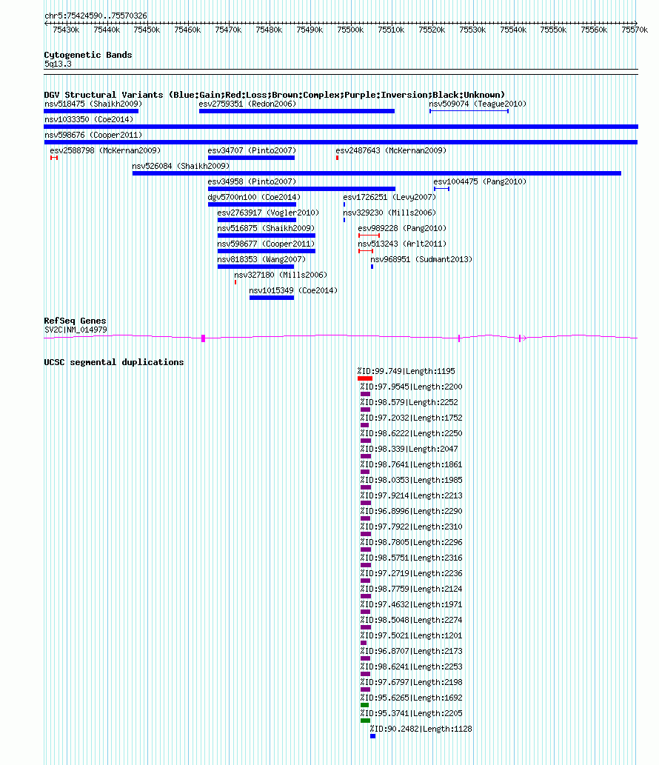Click the RefSeq Genes track title
The height and width of the screenshot is (765, 659).
[x=75, y=321]
